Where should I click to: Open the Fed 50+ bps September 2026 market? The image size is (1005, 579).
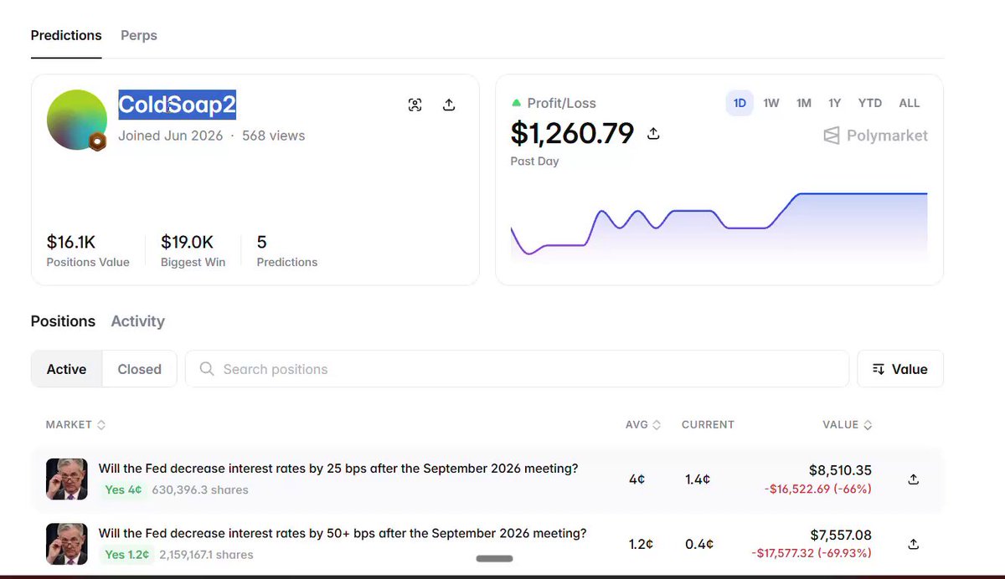(343, 533)
